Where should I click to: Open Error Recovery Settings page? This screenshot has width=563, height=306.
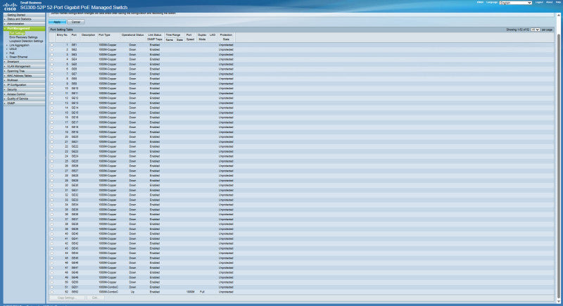click(x=23, y=37)
